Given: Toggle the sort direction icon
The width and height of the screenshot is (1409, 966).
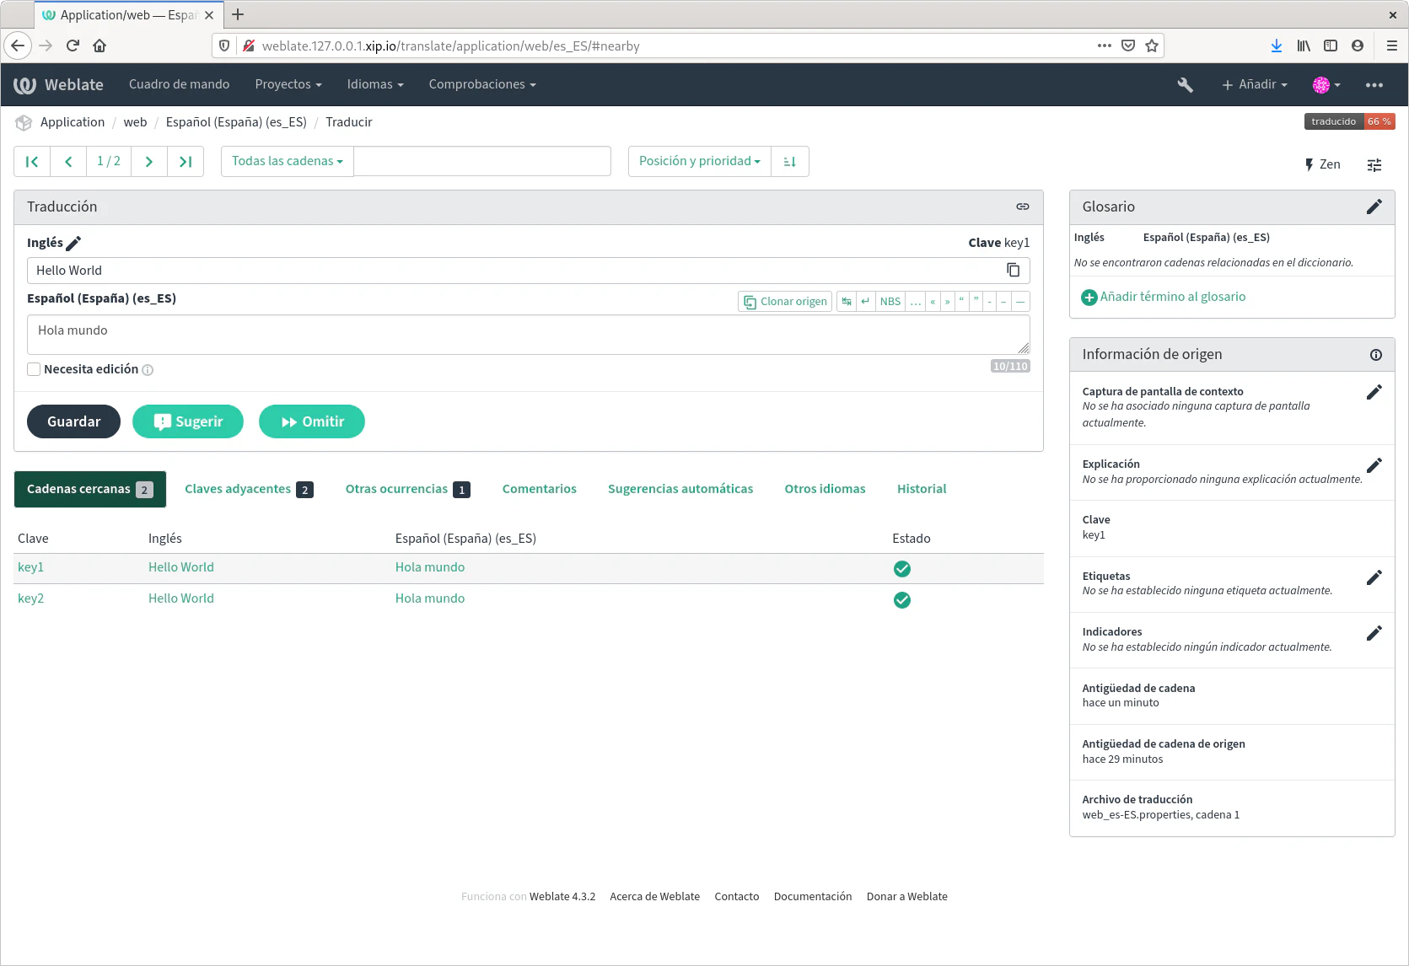Looking at the screenshot, I should (x=790, y=161).
